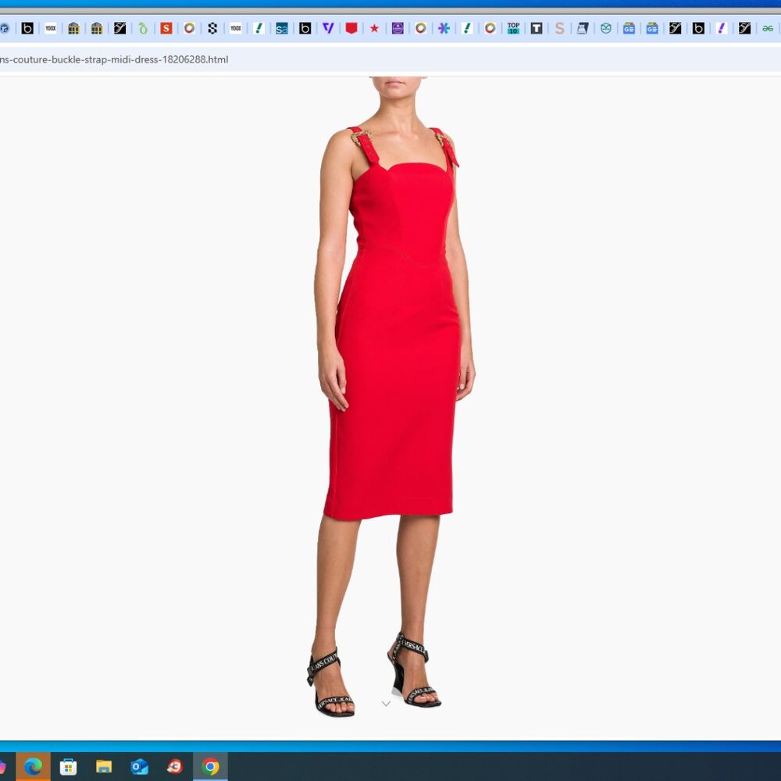
Task: Open the green scissors bookmark at far right
Action: click(766, 28)
